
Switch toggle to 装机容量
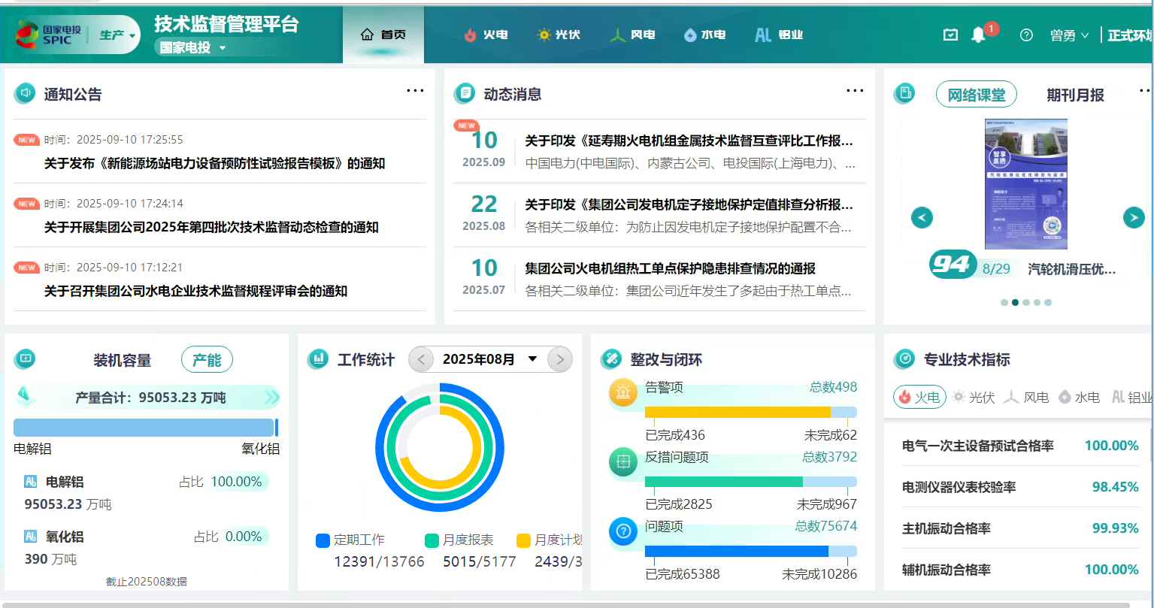click(x=122, y=361)
